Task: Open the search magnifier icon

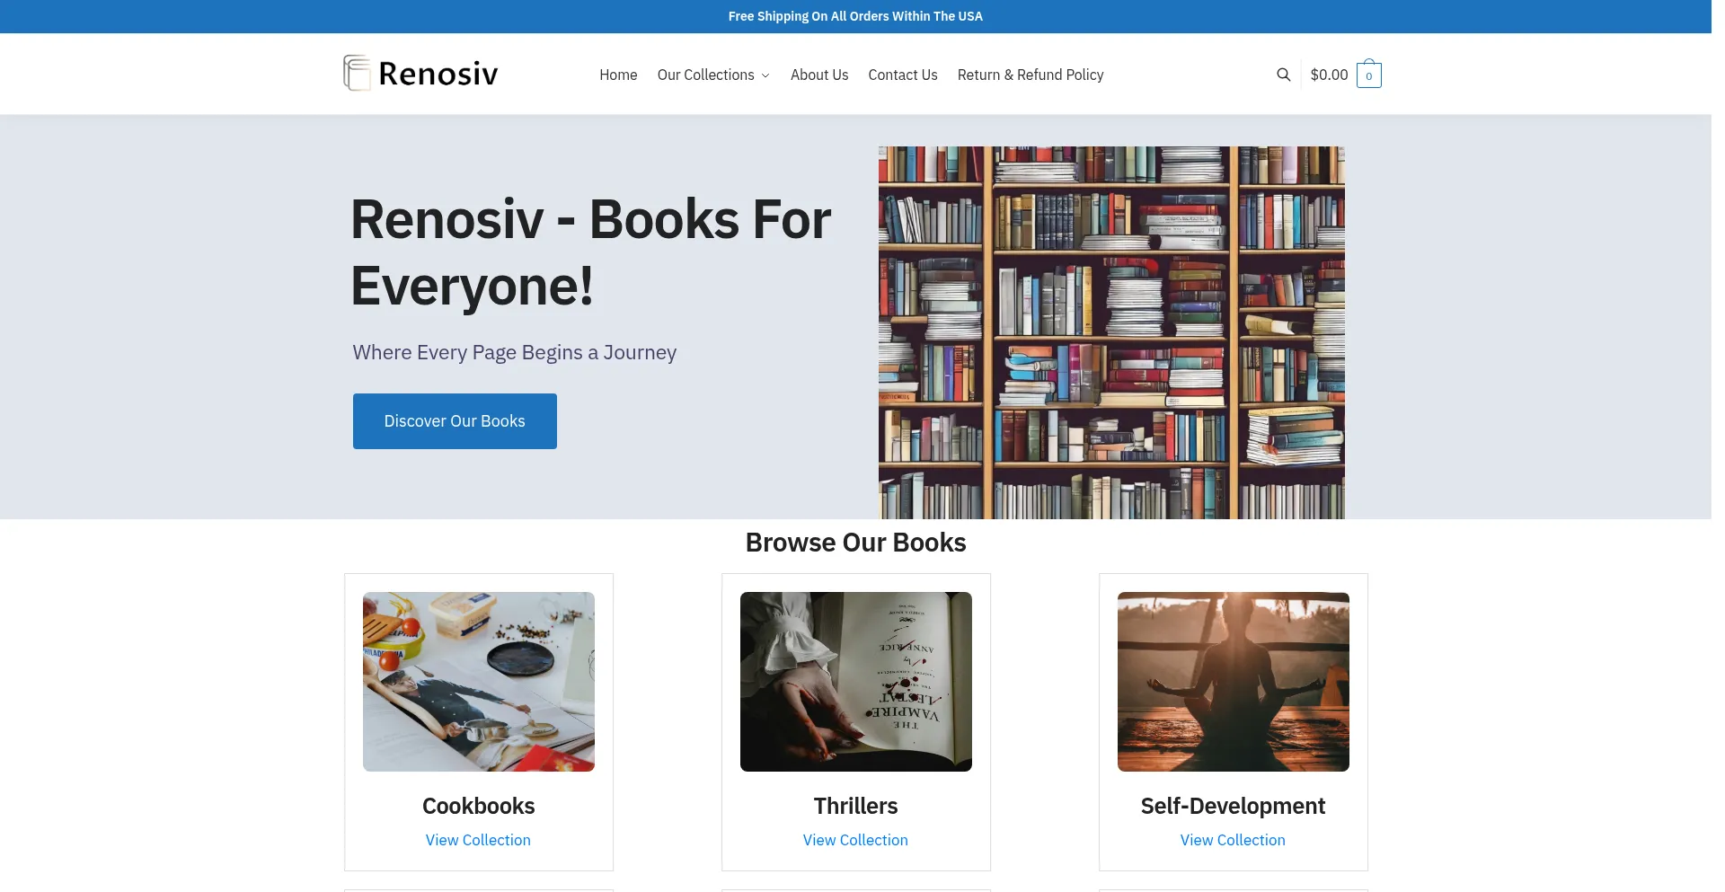Action: point(1283,75)
